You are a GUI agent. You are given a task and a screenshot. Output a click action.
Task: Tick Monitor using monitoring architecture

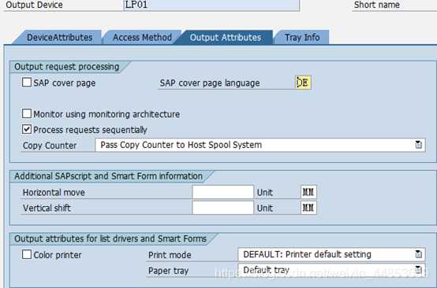coord(27,113)
